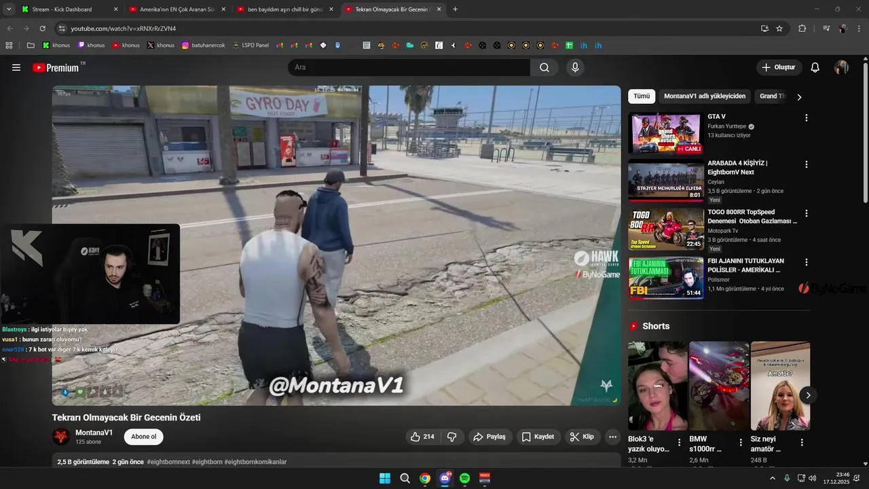Open the YouTube account avatar menu
This screenshot has height=489, width=869.
point(841,67)
